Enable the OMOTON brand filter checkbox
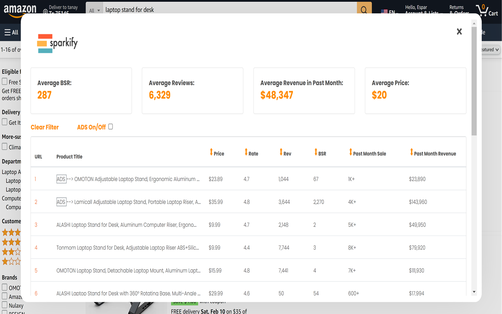The image size is (502, 314). click(5, 287)
